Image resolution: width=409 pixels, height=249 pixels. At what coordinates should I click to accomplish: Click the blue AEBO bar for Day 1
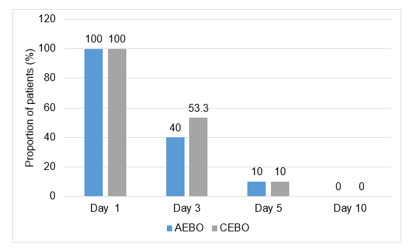[94, 122]
